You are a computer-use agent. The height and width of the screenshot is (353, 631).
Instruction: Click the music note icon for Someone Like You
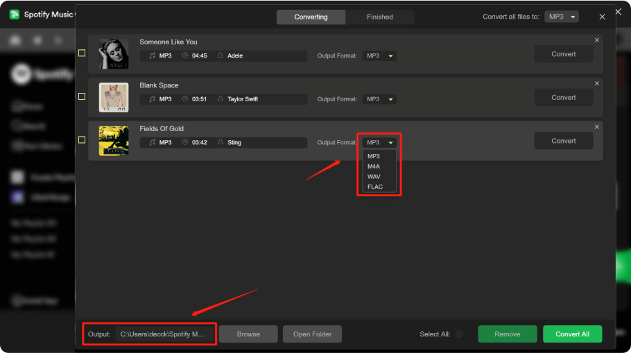tap(152, 55)
